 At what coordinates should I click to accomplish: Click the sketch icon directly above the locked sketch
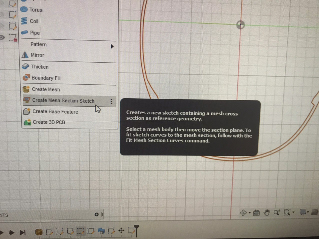[x=13, y=26]
